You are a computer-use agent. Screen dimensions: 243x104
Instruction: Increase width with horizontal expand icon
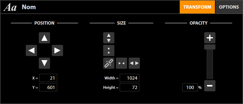point(134,63)
